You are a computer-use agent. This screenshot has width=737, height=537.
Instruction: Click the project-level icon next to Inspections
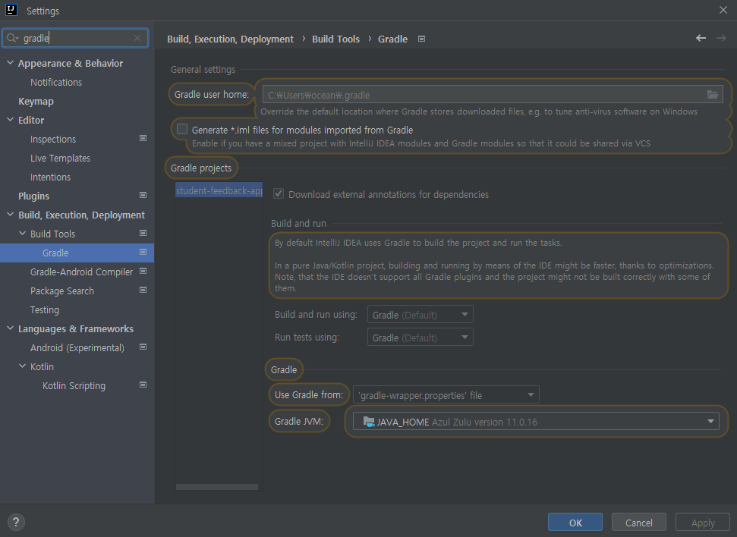(x=143, y=138)
